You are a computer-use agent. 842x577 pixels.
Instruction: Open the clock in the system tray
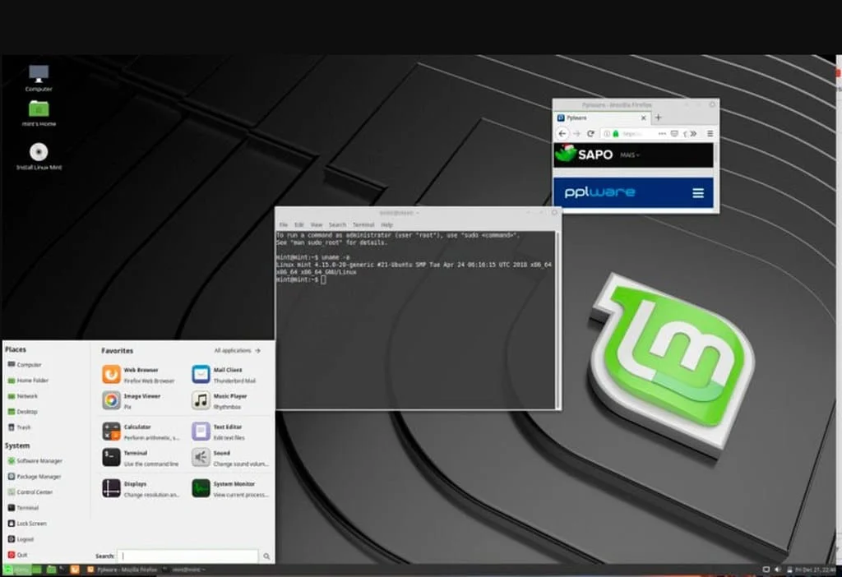(x=815, y=570)
